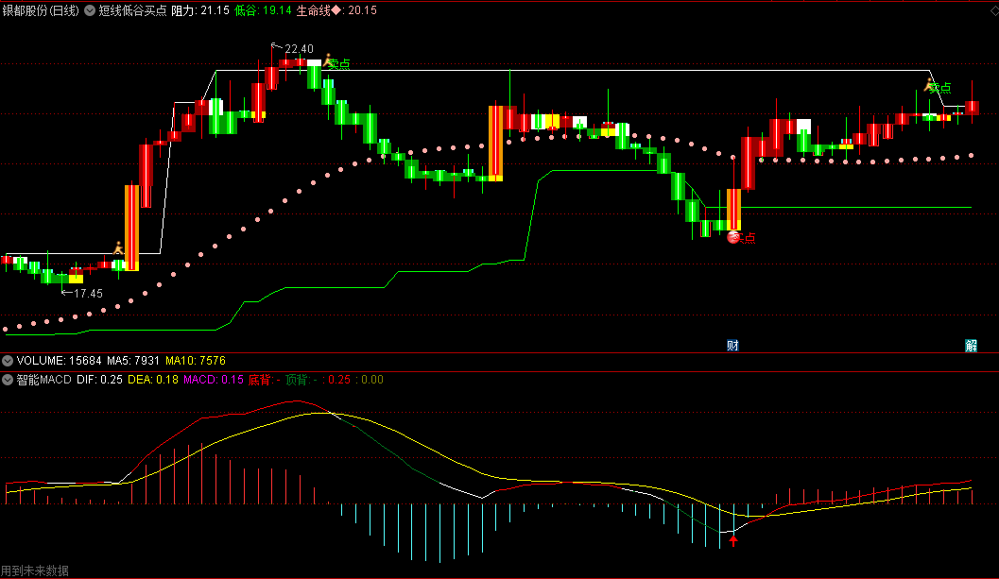Click the red 买点 buy marker icon
This screenshot has width=999, height=579.
point(733,238)
